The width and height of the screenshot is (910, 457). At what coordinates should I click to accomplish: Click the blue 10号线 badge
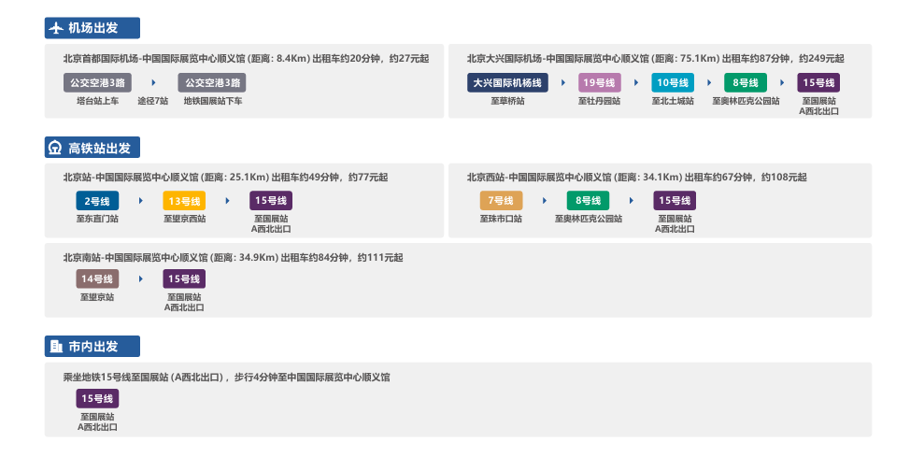(673, 83)
